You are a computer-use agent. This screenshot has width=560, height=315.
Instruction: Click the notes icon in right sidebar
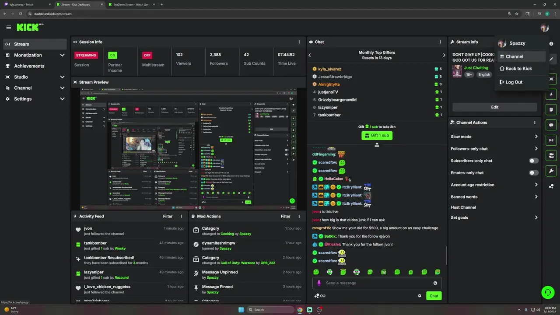coord(551,110)
